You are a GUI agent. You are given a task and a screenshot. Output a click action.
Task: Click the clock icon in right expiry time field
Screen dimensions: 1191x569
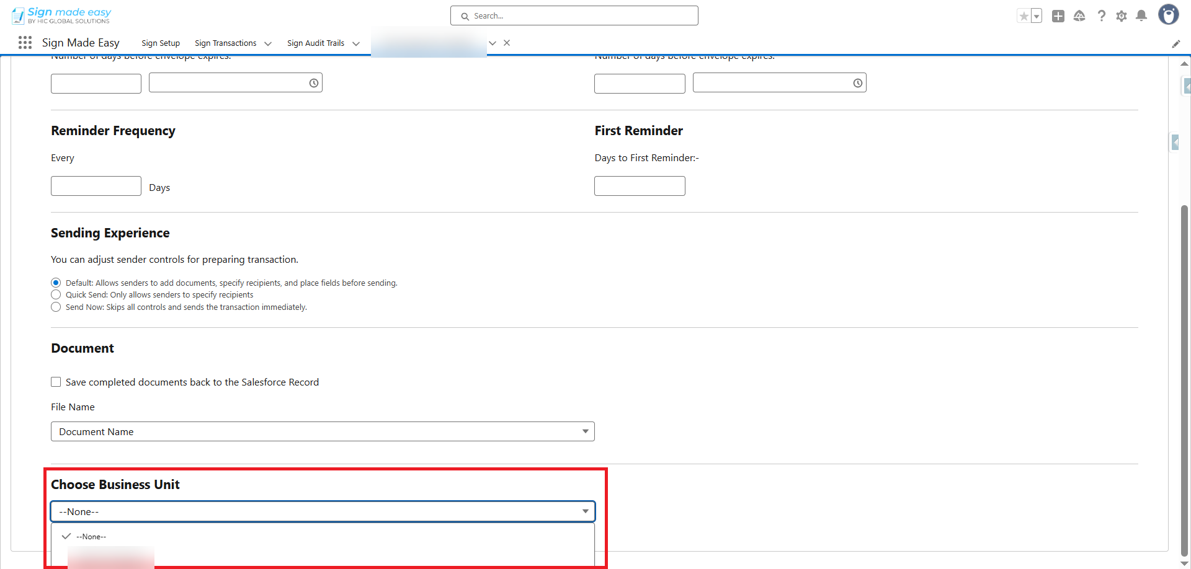pyautogui.click(x=858, y=83)
